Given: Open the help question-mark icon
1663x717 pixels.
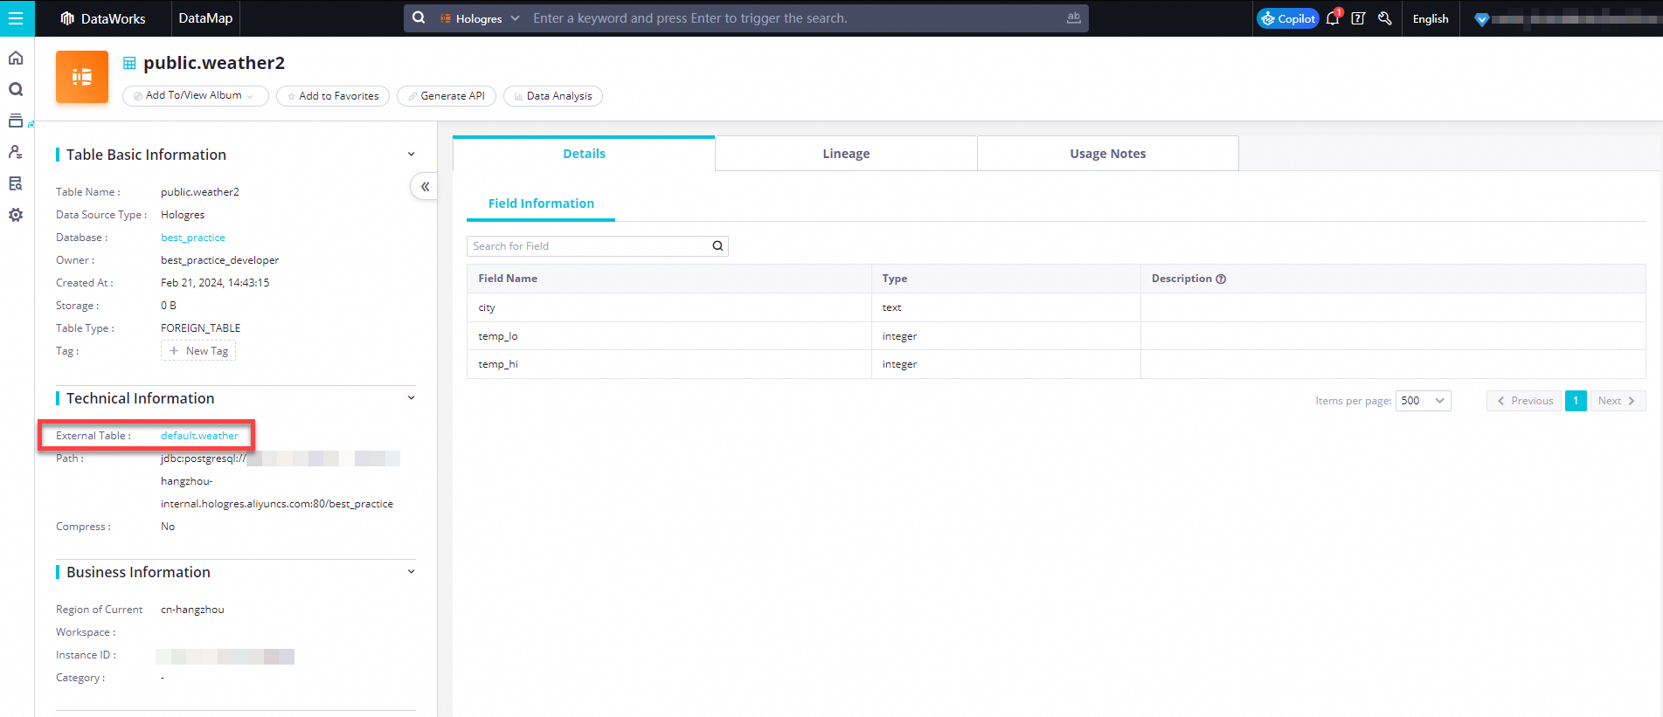Looking at the screenshot, I should point(1358,18).
